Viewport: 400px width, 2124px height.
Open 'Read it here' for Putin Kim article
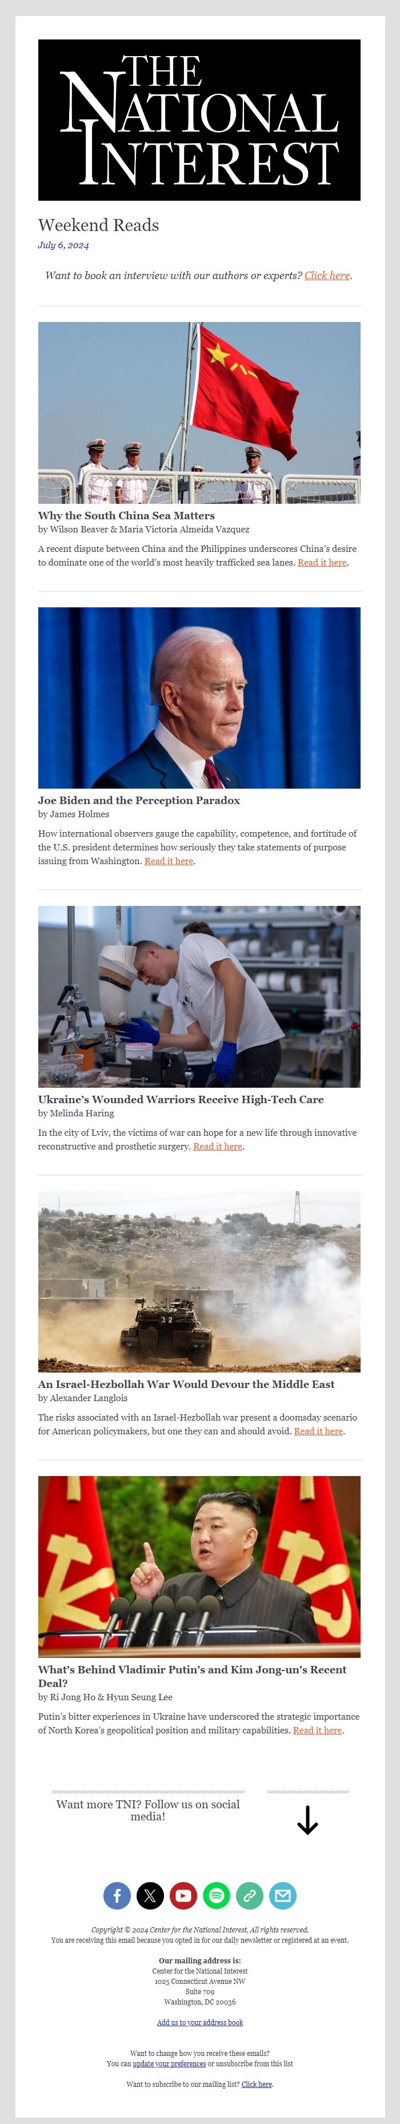pos(317,1731)
